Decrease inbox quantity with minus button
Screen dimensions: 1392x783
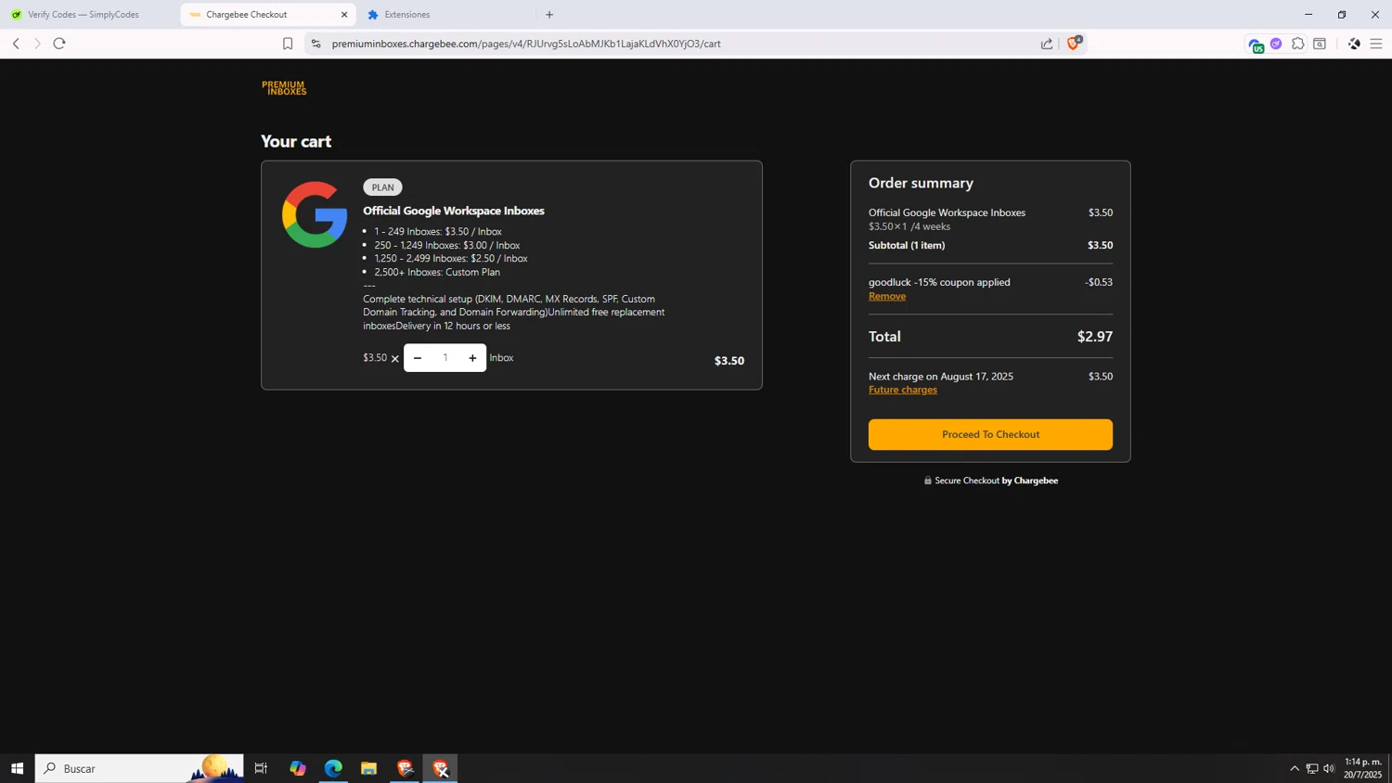pyautogui.click(x=418, y=358)
